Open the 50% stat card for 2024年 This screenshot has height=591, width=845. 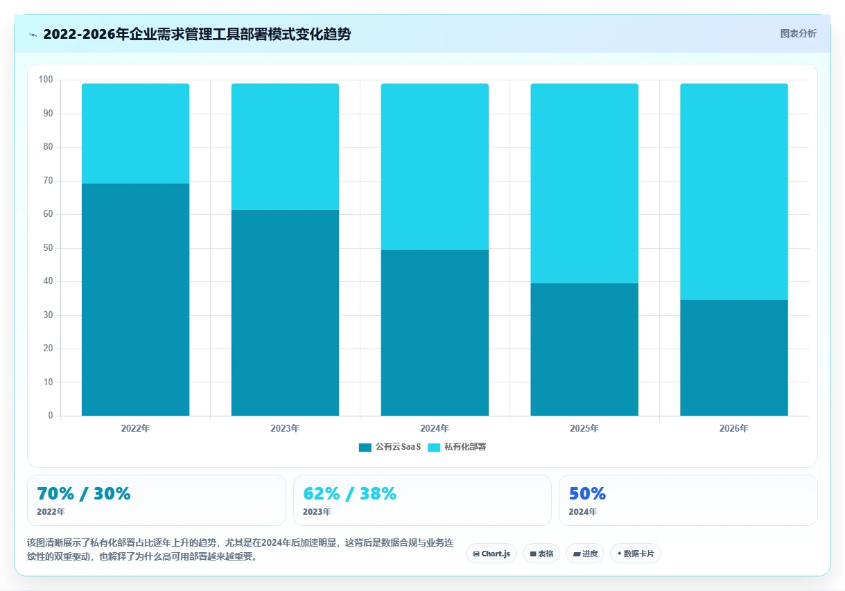coord(688,500)
